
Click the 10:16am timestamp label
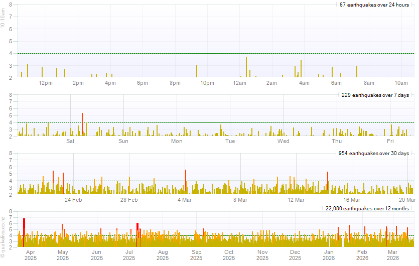(x=3, y=20)
